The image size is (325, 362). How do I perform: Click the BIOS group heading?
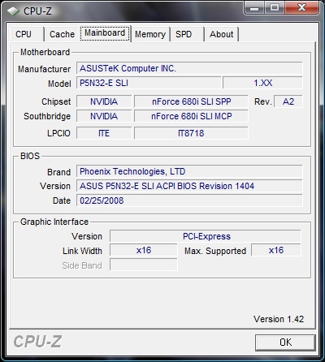(x=30, y=156)
